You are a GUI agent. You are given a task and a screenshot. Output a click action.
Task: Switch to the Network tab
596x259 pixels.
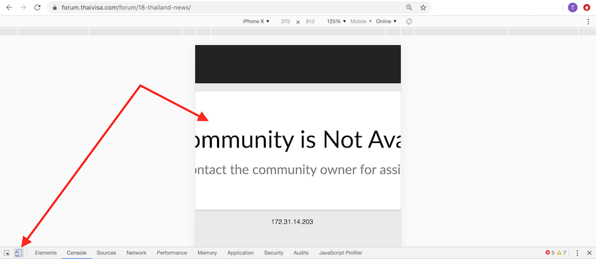pyautogui.click(x=136, y=253)
